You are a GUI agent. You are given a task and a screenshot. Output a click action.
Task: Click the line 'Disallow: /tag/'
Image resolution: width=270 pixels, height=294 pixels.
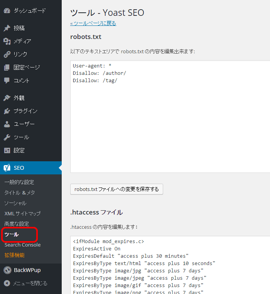[x=95, y=80]
